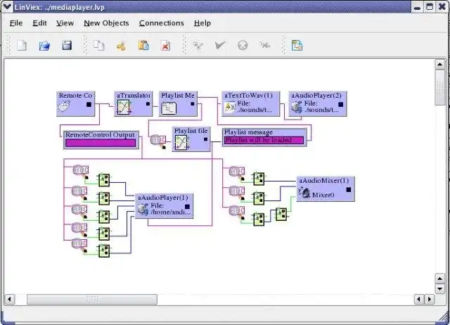Click the vertical scrollbar bottom down arrow
Viewport: 450px width, 325px height.
(x=439, y=288)
